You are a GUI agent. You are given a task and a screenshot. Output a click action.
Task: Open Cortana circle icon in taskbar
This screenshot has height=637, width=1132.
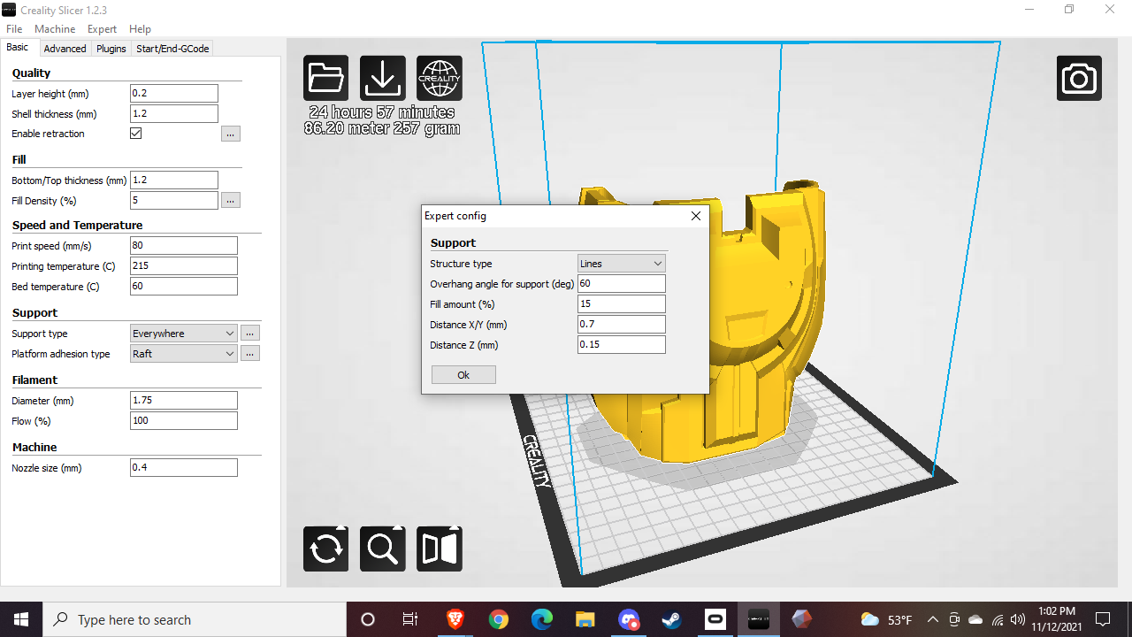coord(368,619)
